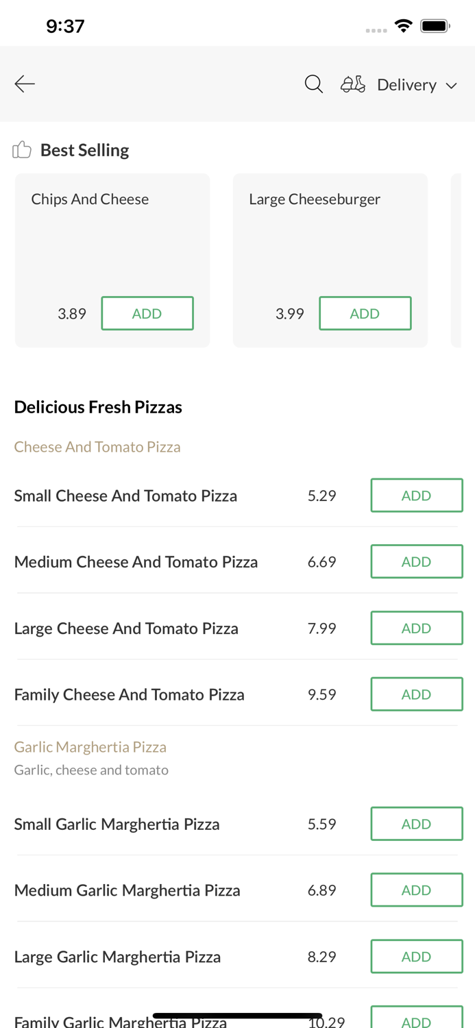Add Large Garlic Marghertia Pizza
The height and width of the screenshot is (1028, 475).
(417, 956)
